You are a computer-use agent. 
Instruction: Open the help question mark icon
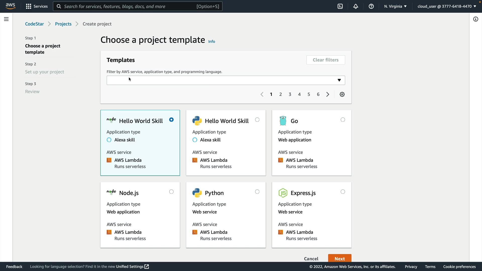point(371,6)
